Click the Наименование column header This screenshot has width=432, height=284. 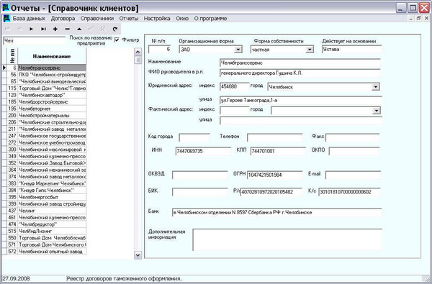click(52, 56)
